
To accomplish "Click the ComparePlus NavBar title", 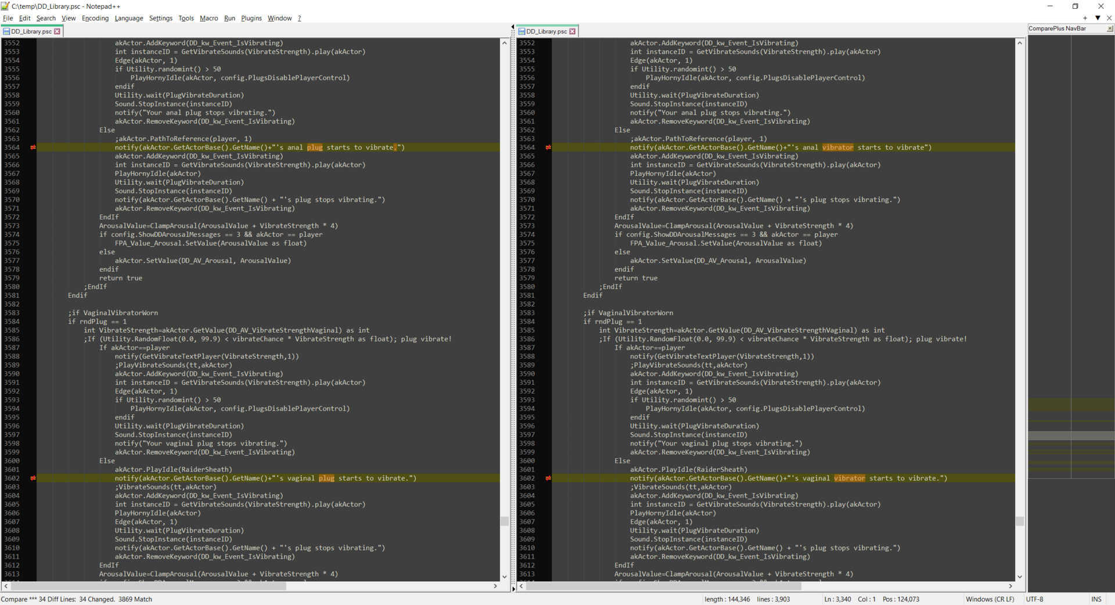I will coord(1057,28).
